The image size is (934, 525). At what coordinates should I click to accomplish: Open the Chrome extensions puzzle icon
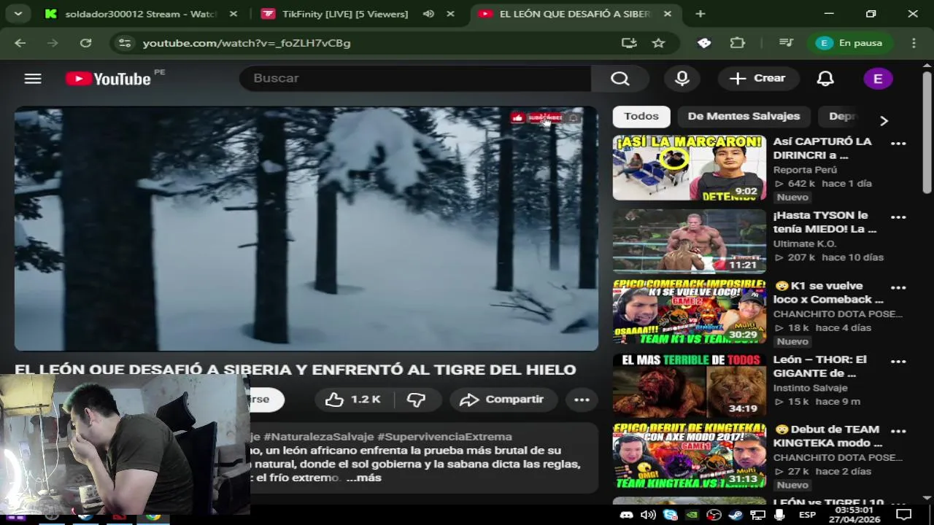(738, 43)
